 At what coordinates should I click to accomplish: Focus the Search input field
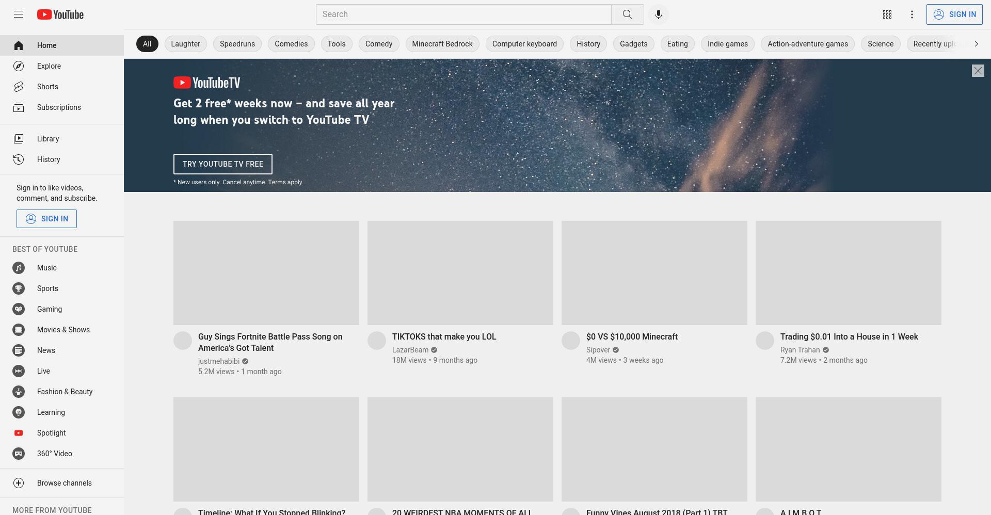[x=463, y=14]
